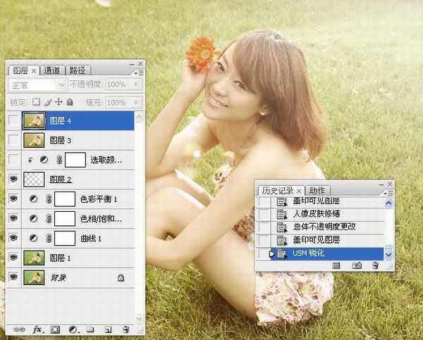Switch to the 动作 tab
The width and height of the screenshot is (423, 340).
coord(317,191)
